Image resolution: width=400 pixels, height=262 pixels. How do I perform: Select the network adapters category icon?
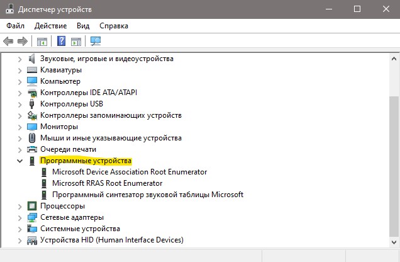coord(32,217)
